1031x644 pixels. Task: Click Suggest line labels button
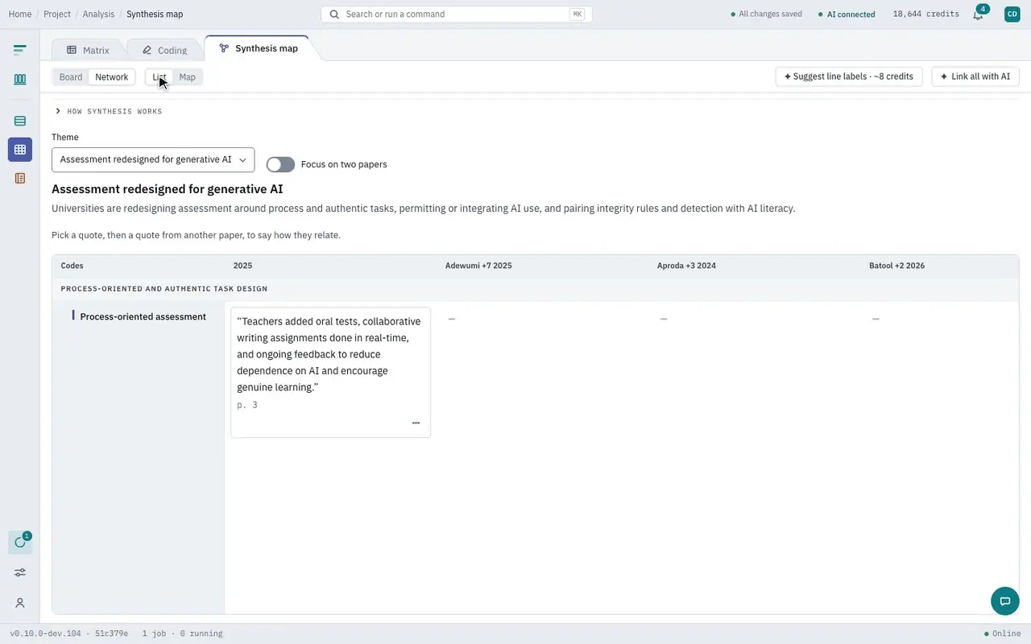tap(849, 76)
